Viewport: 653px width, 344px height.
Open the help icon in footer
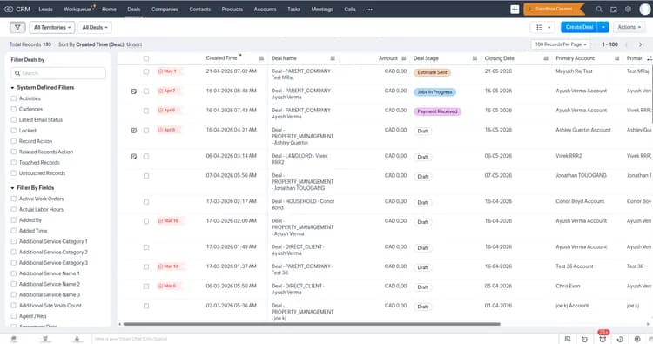click(x=637, y=339)
